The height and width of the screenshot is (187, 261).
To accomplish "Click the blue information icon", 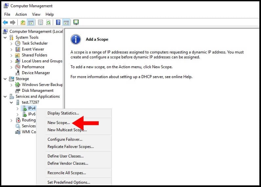I will coord(76,39).
